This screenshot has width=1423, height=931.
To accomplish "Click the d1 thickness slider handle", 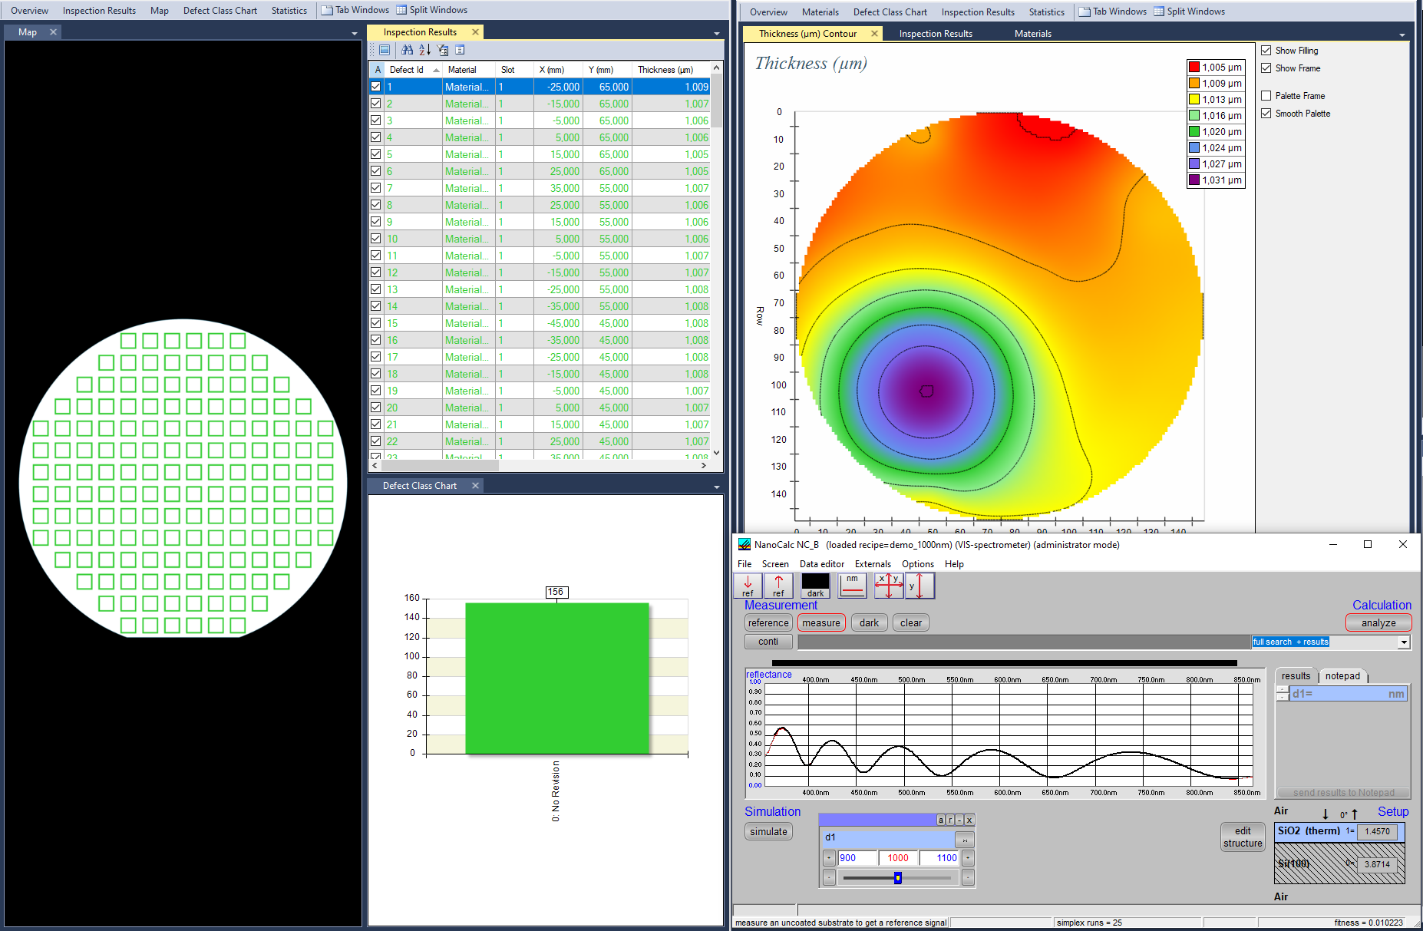I will tap(897, 878).
